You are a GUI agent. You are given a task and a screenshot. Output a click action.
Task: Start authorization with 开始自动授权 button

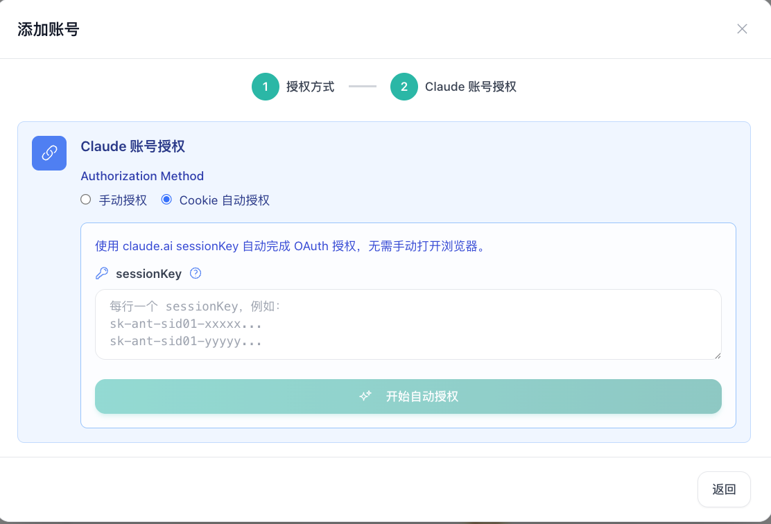pyautogui.click(x=408, y=396)
